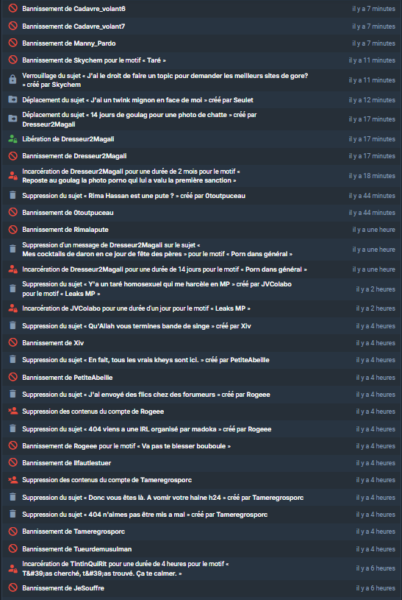Open the Ilfautlestuer ban entry
402x600 pixels.
(201, 462)
